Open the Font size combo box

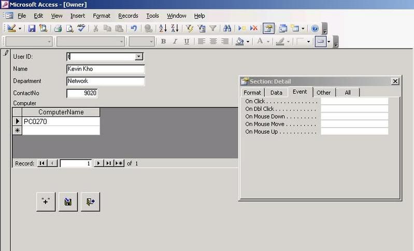click(141, 41)
